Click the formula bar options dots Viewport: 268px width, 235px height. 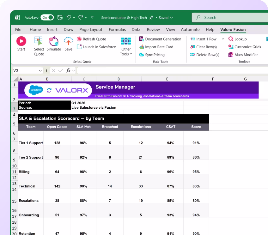pyautogui.click(x=46, y=70)
